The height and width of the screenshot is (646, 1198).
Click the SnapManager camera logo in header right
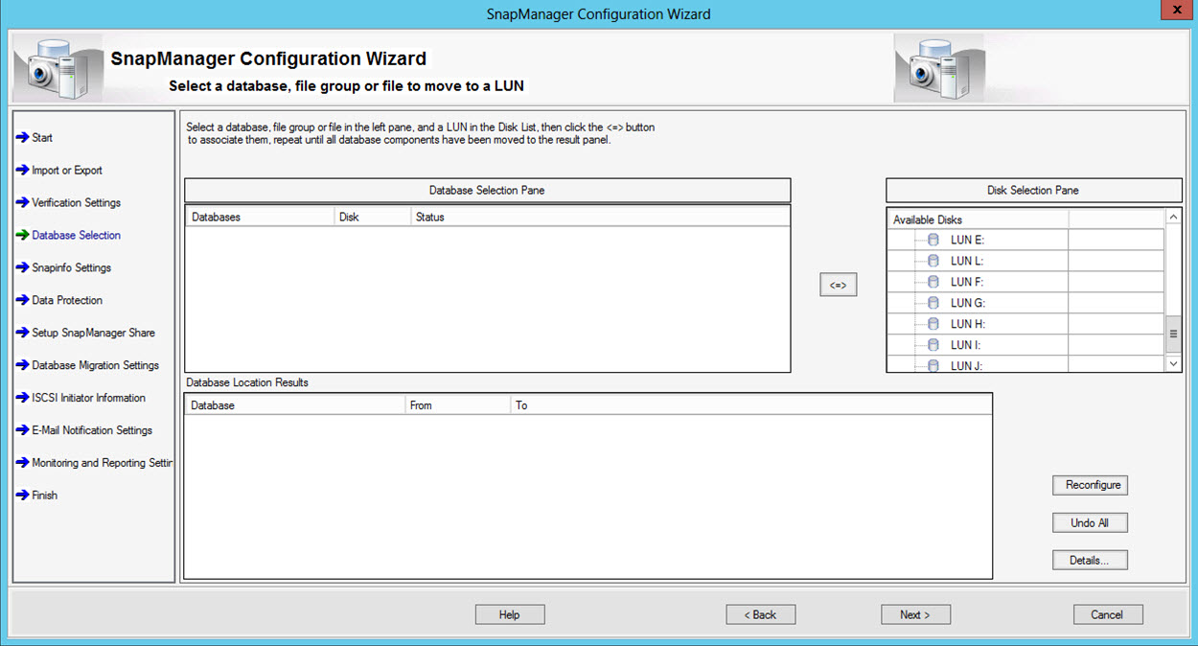click(937, 68)
